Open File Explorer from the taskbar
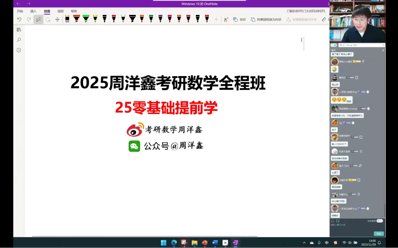The height and width of the screenshot is (248, 398). (x=195, y=243)
